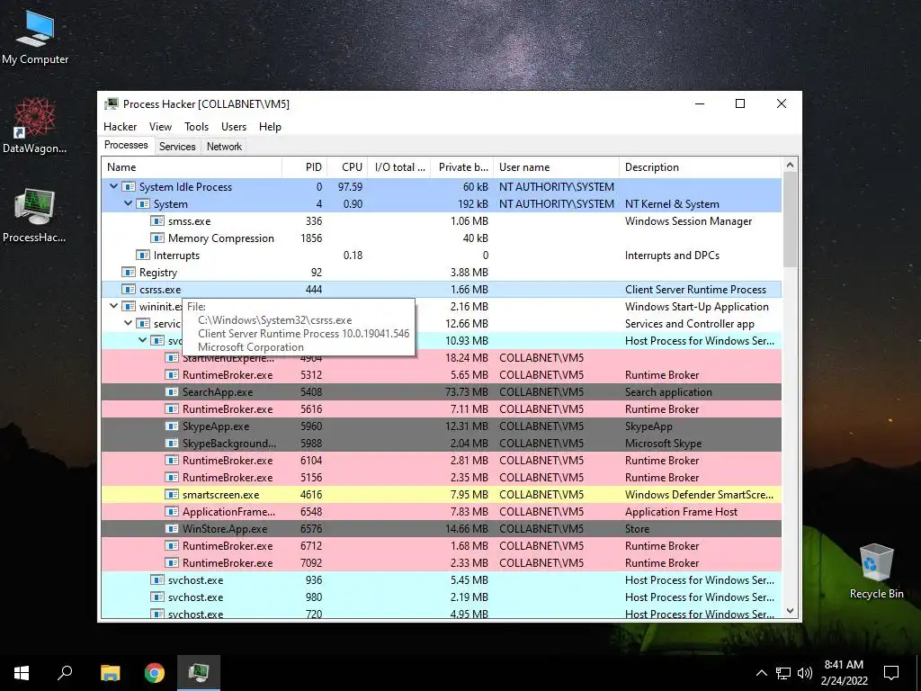Open the Users menu
This screenshot has width=921, height=691.
(234, 126)
